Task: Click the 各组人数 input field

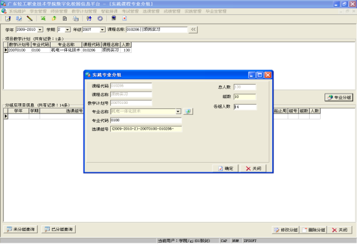Action: coord(245,107)
